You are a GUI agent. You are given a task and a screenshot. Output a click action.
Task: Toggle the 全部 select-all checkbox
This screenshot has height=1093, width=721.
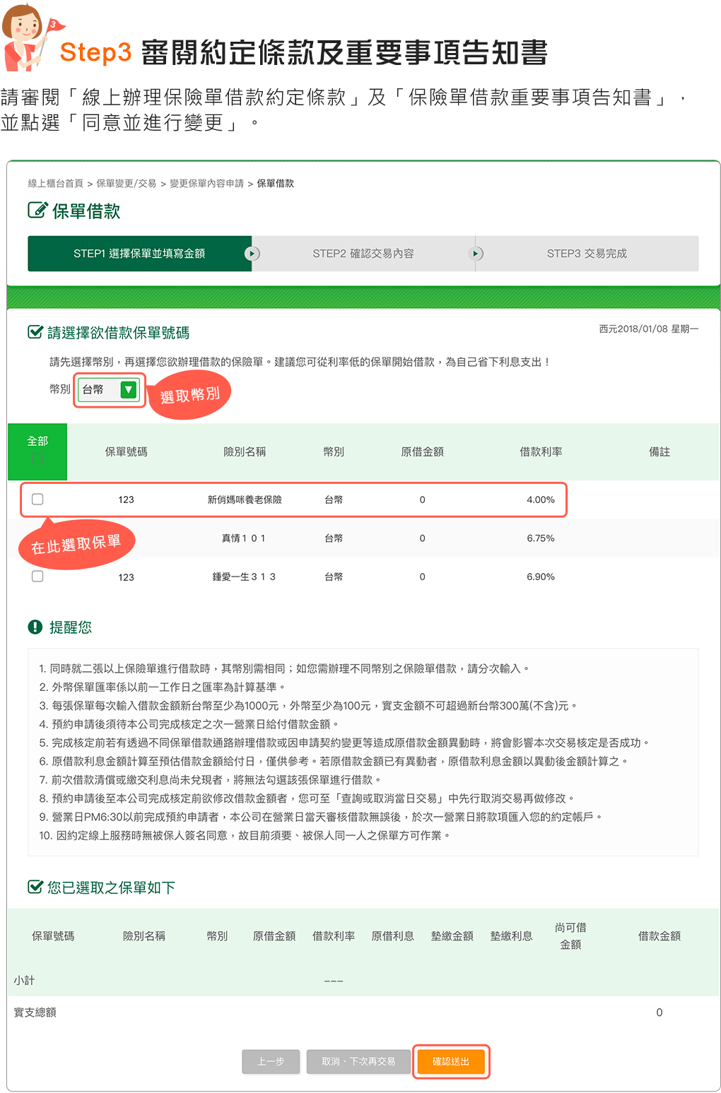click(37, 459)
